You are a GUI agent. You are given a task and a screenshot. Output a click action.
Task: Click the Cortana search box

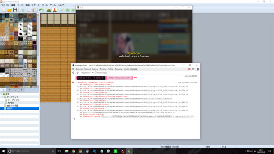pos(31,151)
